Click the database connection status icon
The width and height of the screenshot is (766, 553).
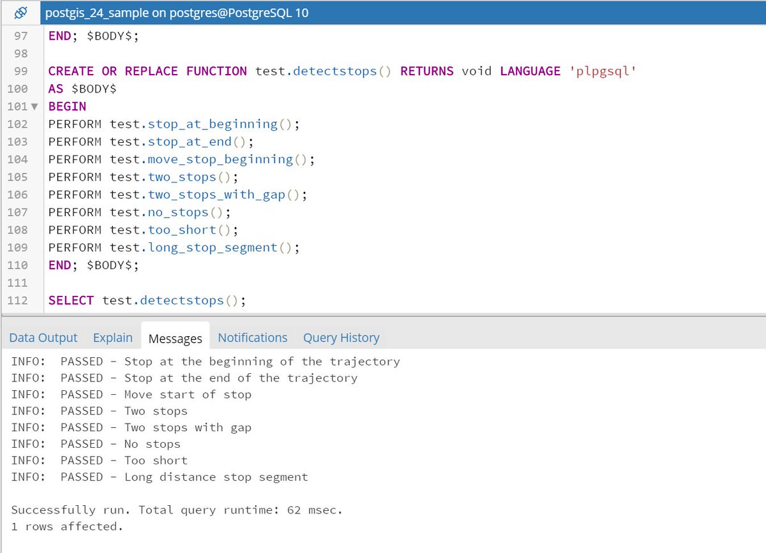pos(20,13)
